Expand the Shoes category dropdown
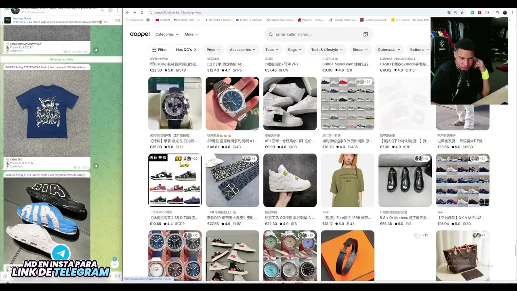The width and height of the screenshot is (517, 291). coord(360,50)
